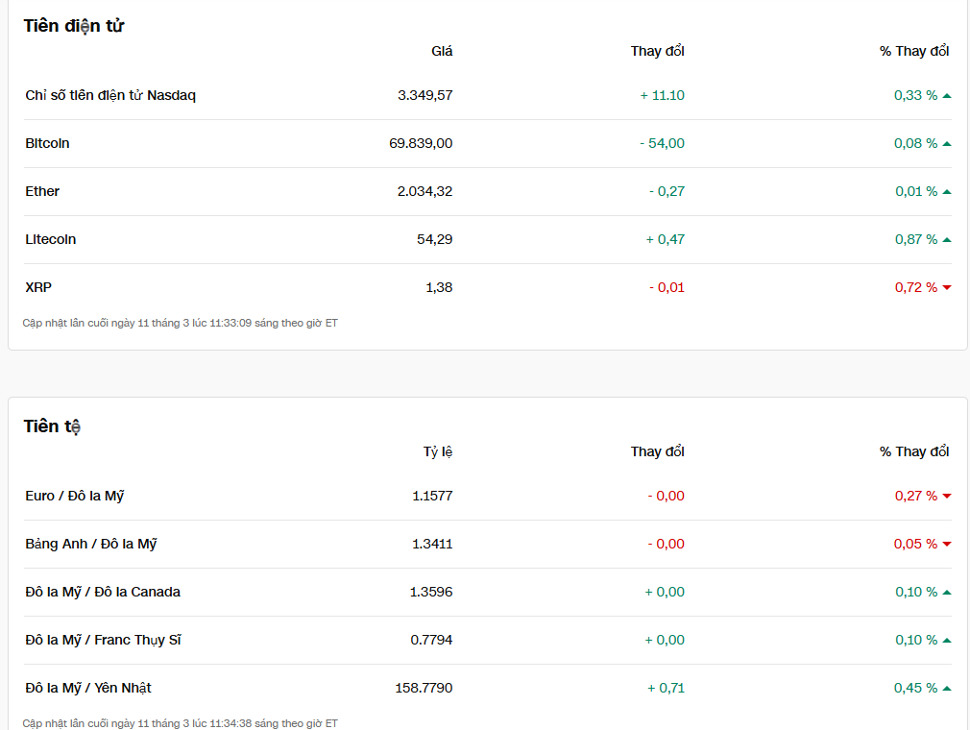Click the Tỷ lệ column header
Screen dimensions: 970x730
pyautogui.click(x=438, y=451)
